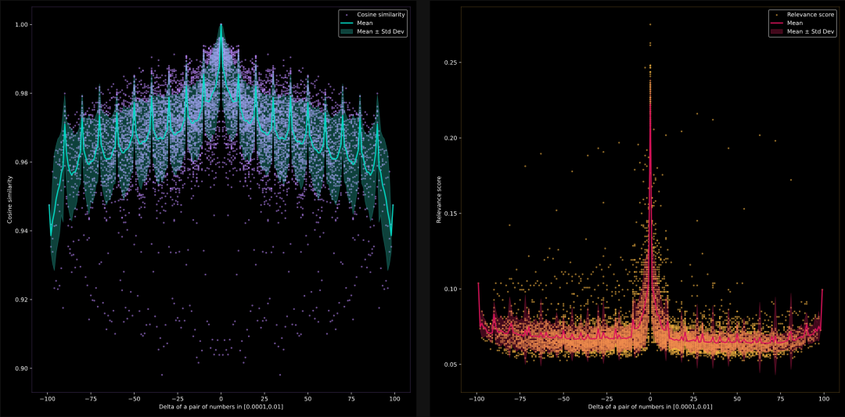Click the 1.00 tick on cosine similarity axis
The image size is (845, 417).
point(23,25)
